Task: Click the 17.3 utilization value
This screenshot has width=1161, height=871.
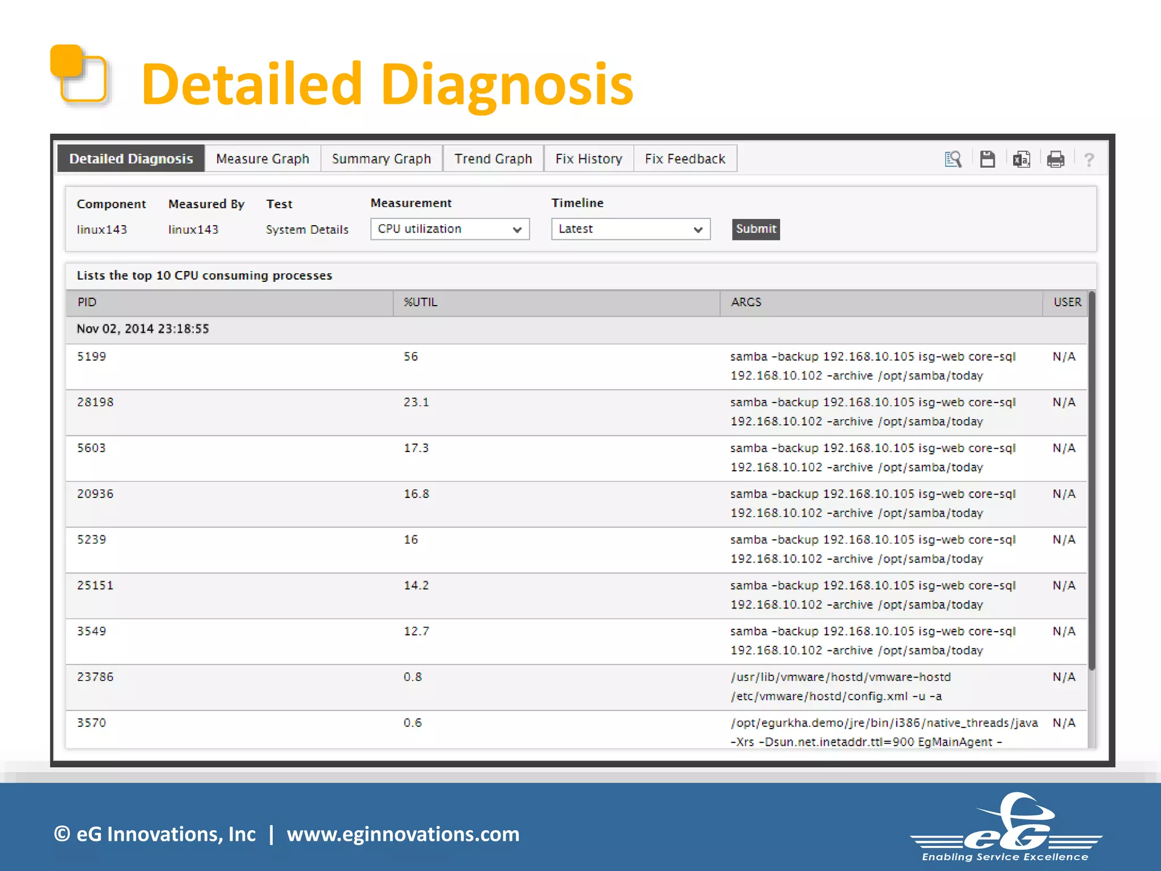Action: (x=416, y=449)
